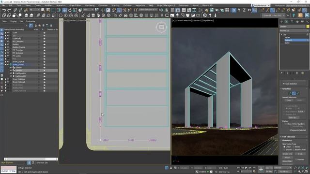Click the Undo arrow in main toolbar
This screenshot has width=310, height=174.
pos(4,10)
